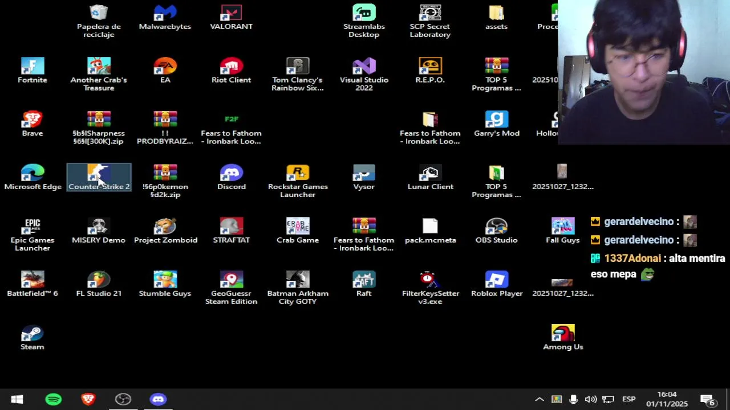The width and height of the screenshot is (730, 410).
Task: Switch to OBS Studio taskbar button
Action: point(123,399)
